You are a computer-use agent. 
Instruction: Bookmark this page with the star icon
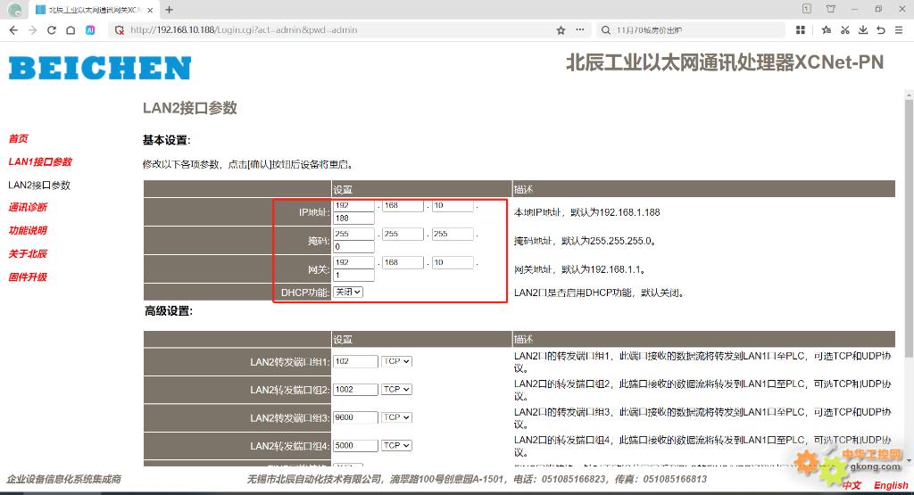(x=561, y=29)
